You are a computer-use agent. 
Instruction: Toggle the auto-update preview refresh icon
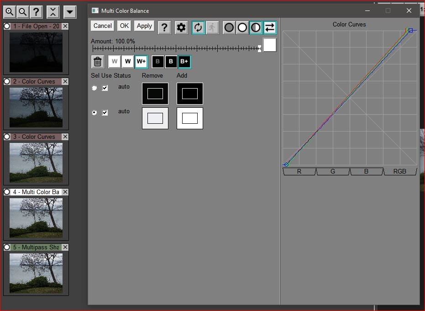coord(198,27)
